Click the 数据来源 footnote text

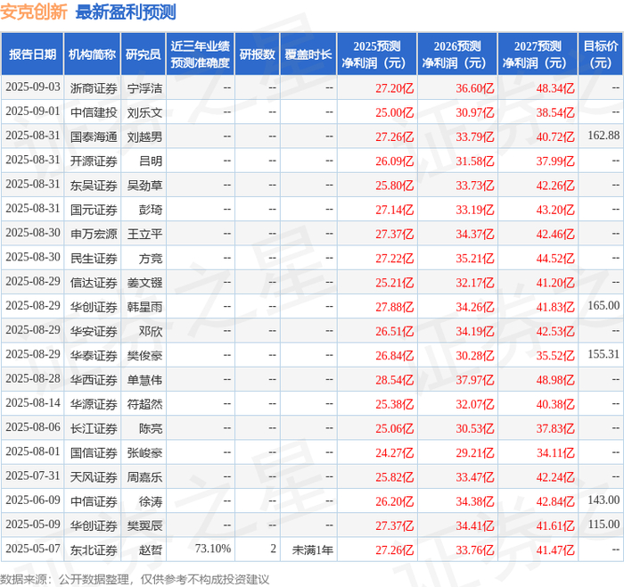click(x=135, y=580)
